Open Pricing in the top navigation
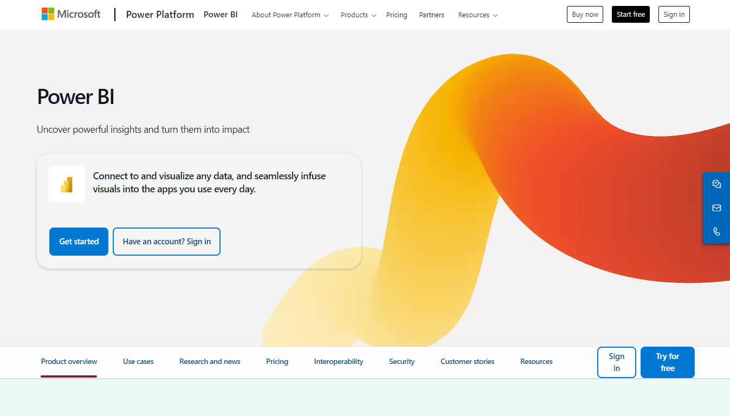 (x=397, y=15)
